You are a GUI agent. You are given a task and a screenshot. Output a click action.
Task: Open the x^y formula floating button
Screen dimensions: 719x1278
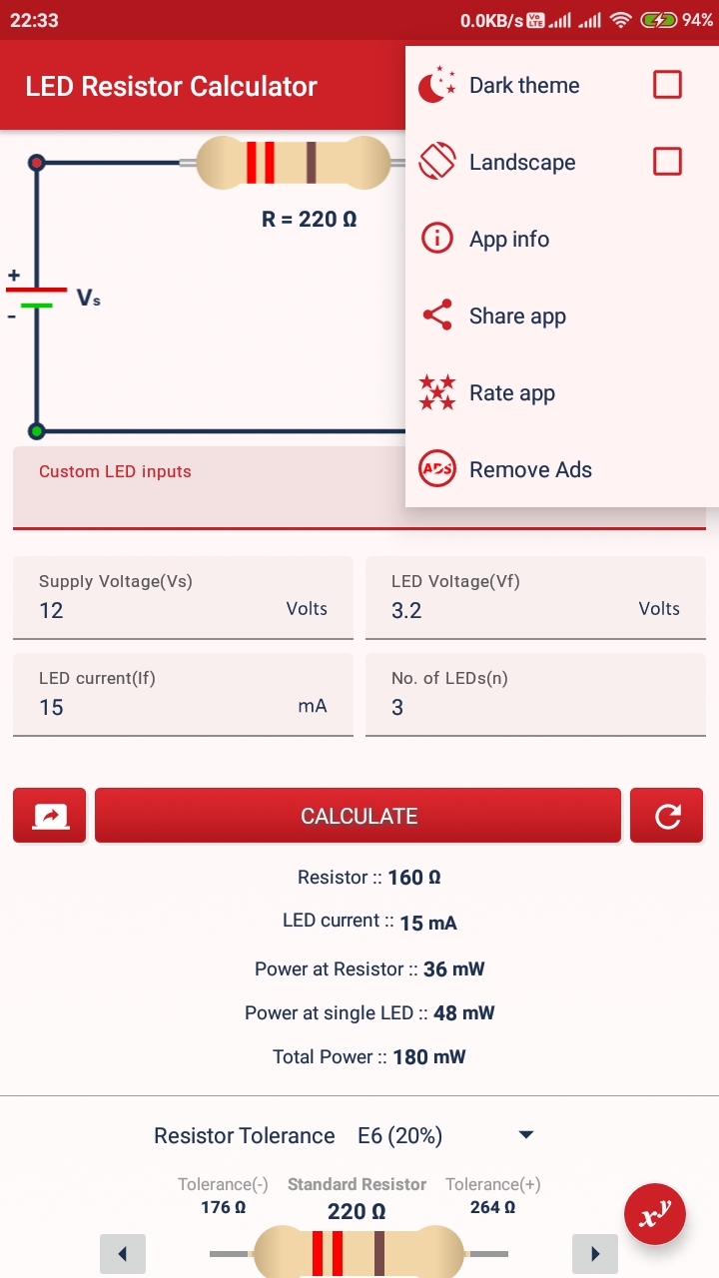point(655,1214)
